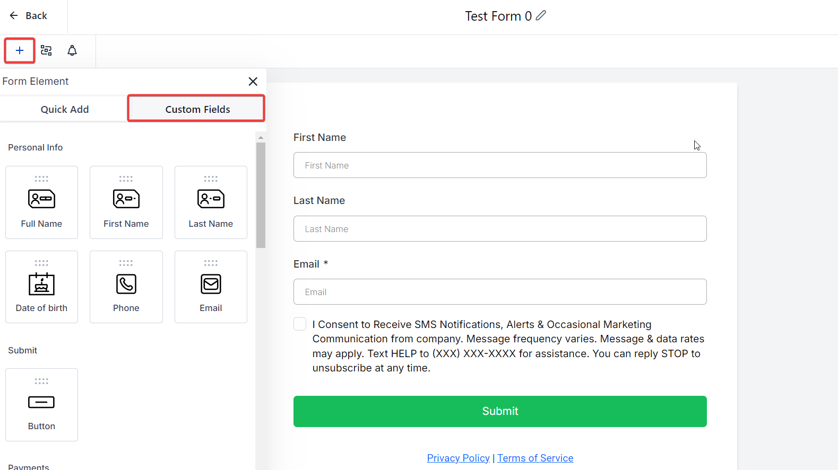The height and width of the screenshot is (470, 838).
Task: Select the Date of birth element
Action: pos(41,287)
